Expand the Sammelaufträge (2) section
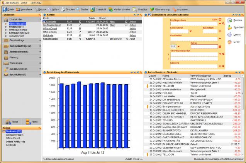 [x=22, y=46]
